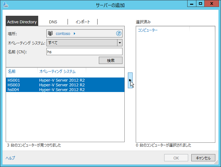Image resolution: width=221 pixels, height=167 pixels.
Task: Select the hs004 row
Action: [65, 89]
